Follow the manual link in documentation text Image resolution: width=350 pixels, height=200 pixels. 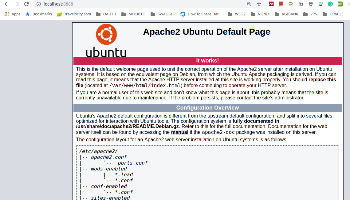click(180, 132)
